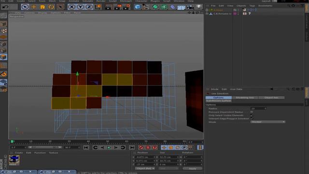Open Edit Render Settings icon
Image resolution: width=309 pixels, height=174 pixels.
click(x=126, y=7)
